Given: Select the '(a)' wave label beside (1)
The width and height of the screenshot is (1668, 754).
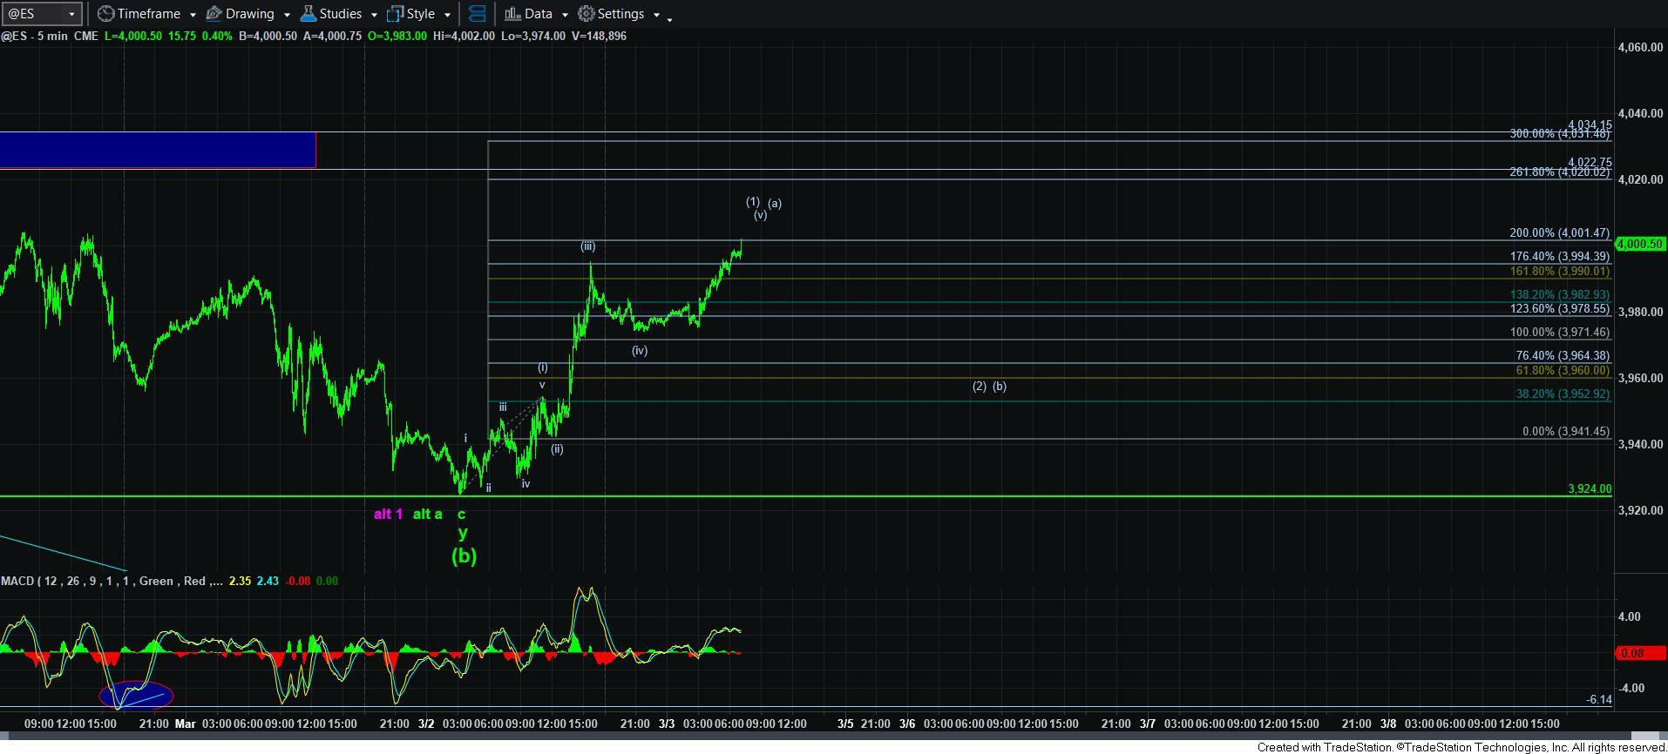Looking at the screenshot, I should click(775, 204).
